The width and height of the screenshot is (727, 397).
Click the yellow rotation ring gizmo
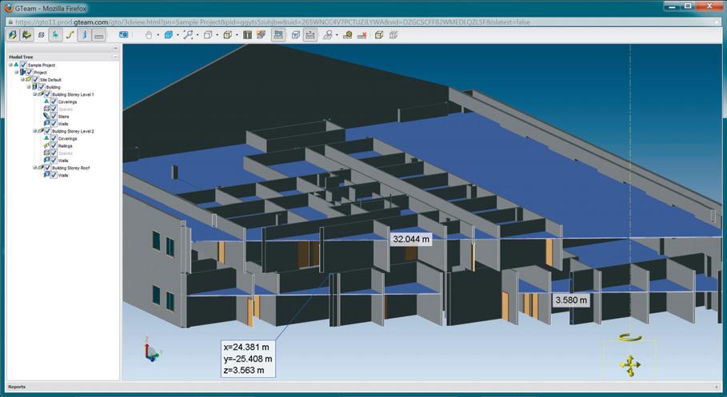[630, 337]
